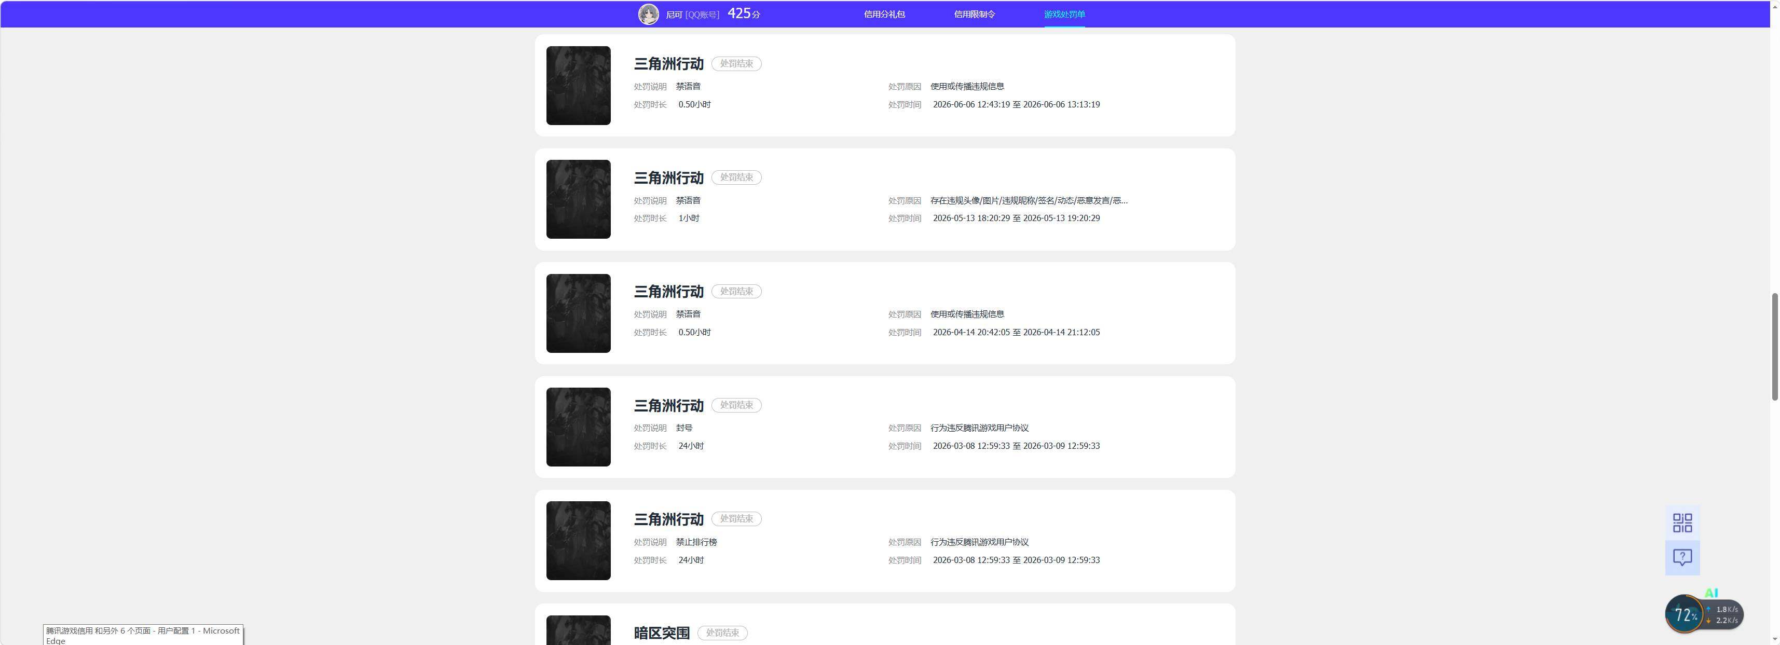Click the thumbnail of the 禁止排行榜 penalty card

pos(578,541)
